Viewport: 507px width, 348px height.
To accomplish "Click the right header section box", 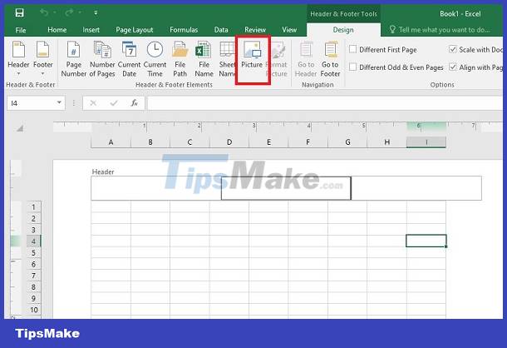I will tap(416, 188).
